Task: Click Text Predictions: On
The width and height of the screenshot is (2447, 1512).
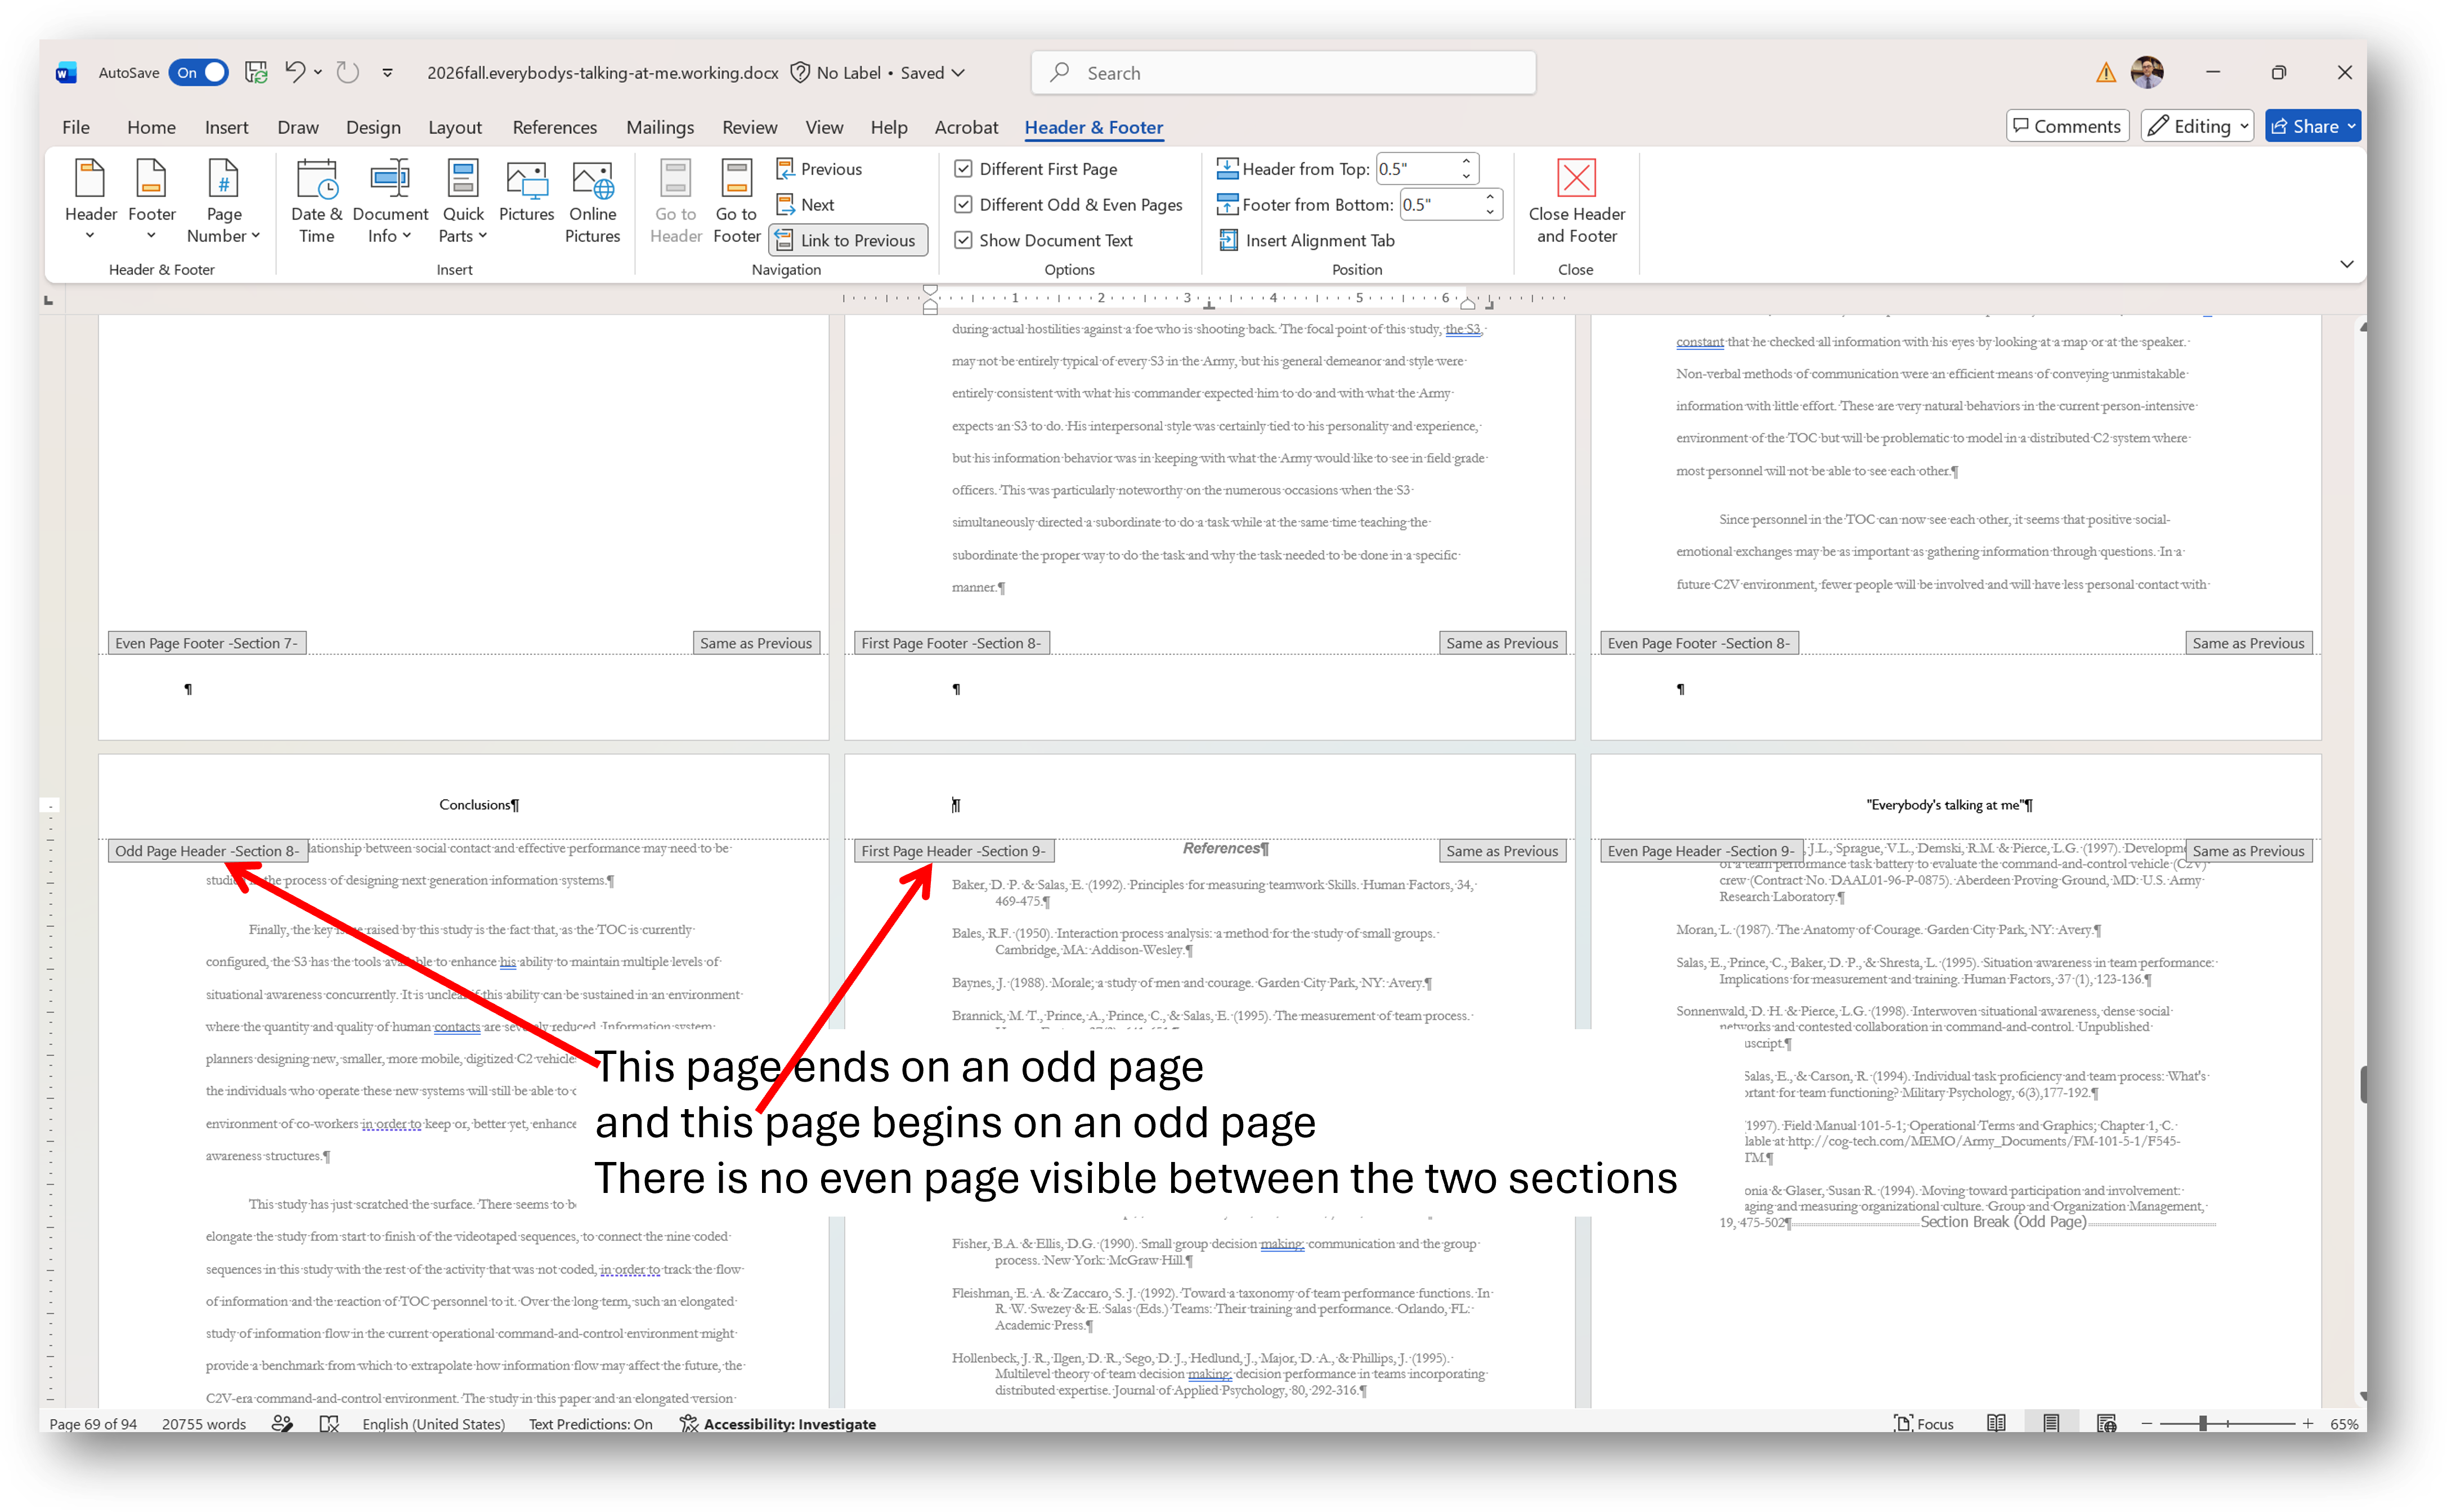Action: tap(590, 1424)
